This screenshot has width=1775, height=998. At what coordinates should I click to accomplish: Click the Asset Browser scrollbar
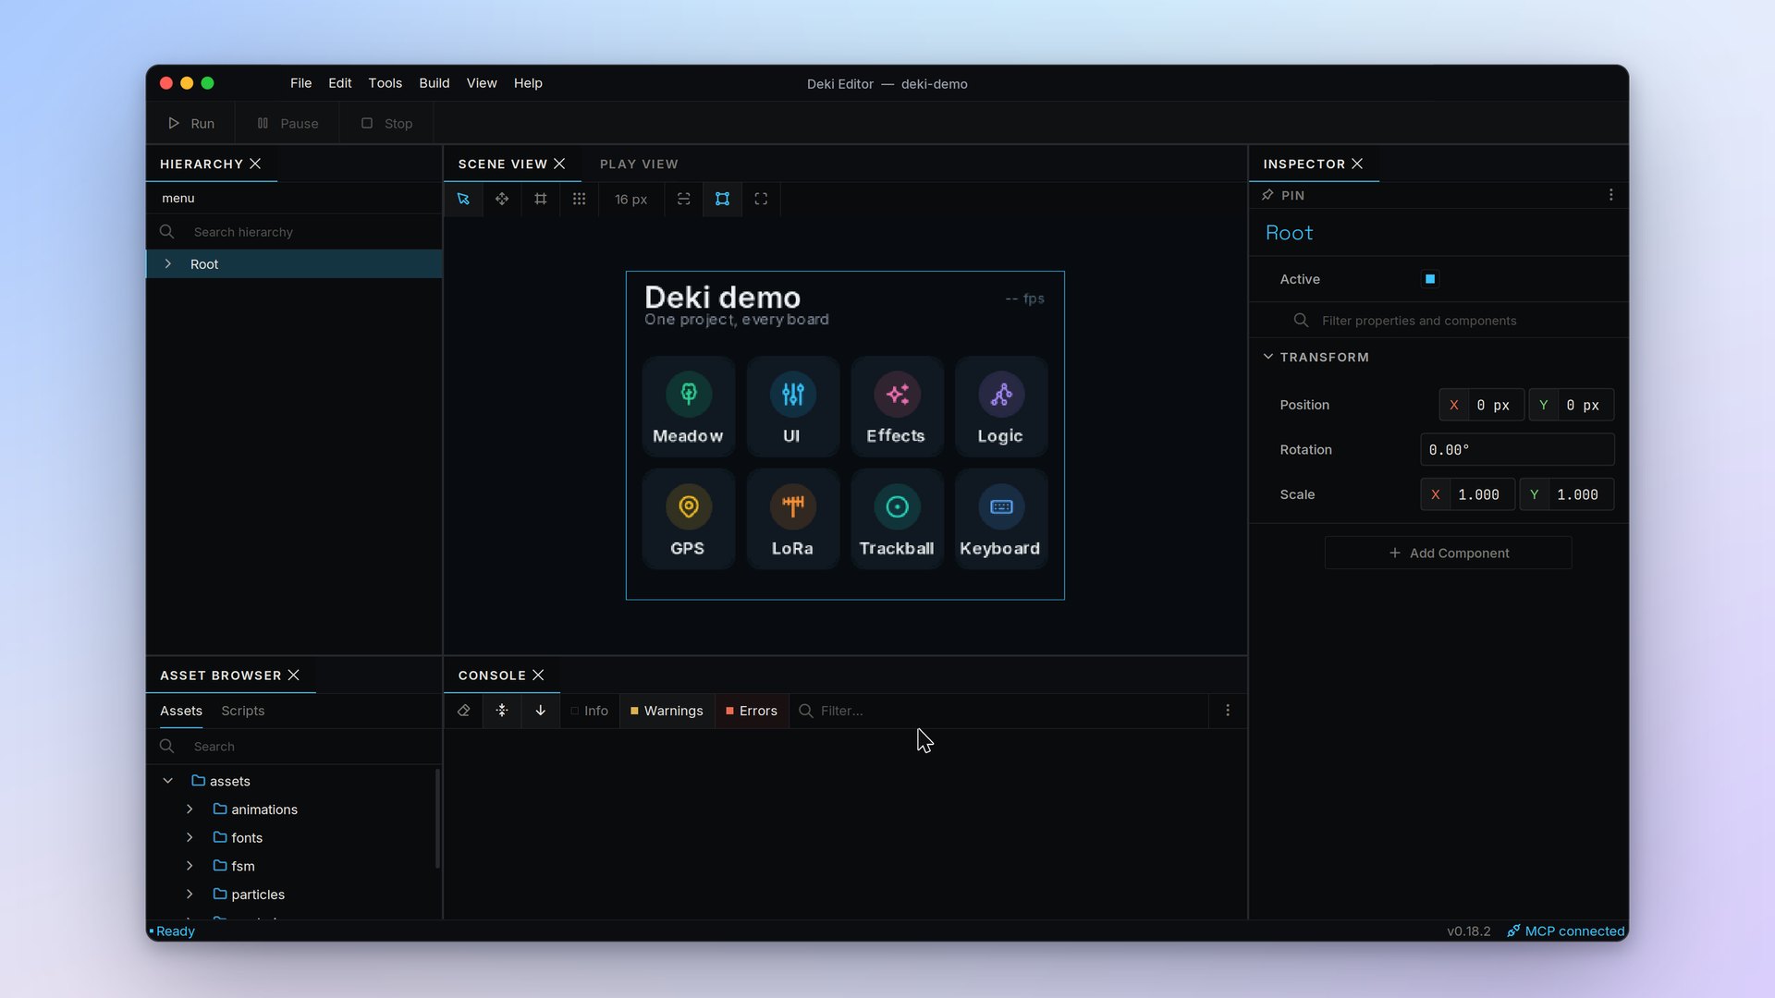coord(437,819)
